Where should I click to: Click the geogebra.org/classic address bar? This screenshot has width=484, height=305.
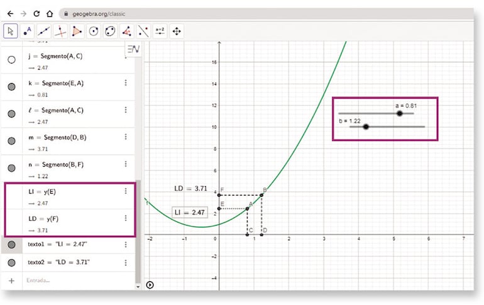[265, 14]
